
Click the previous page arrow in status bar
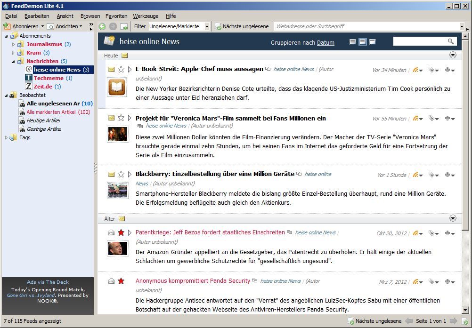point(409,321)
